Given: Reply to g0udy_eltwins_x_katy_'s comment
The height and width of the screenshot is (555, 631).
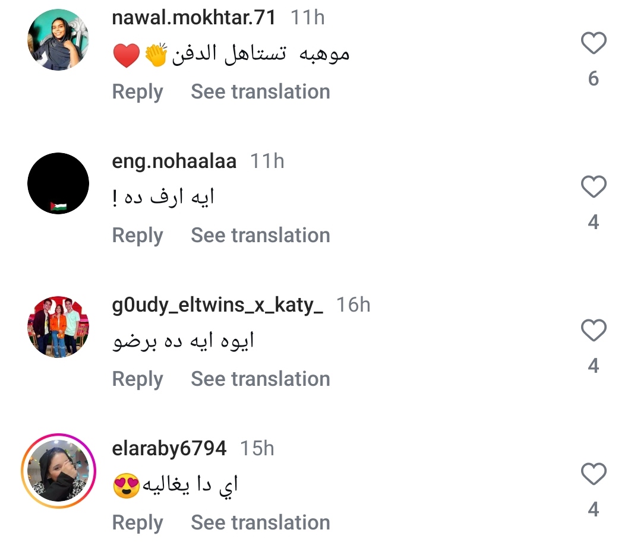Looking at the screenshot, I should pos(137,379).
